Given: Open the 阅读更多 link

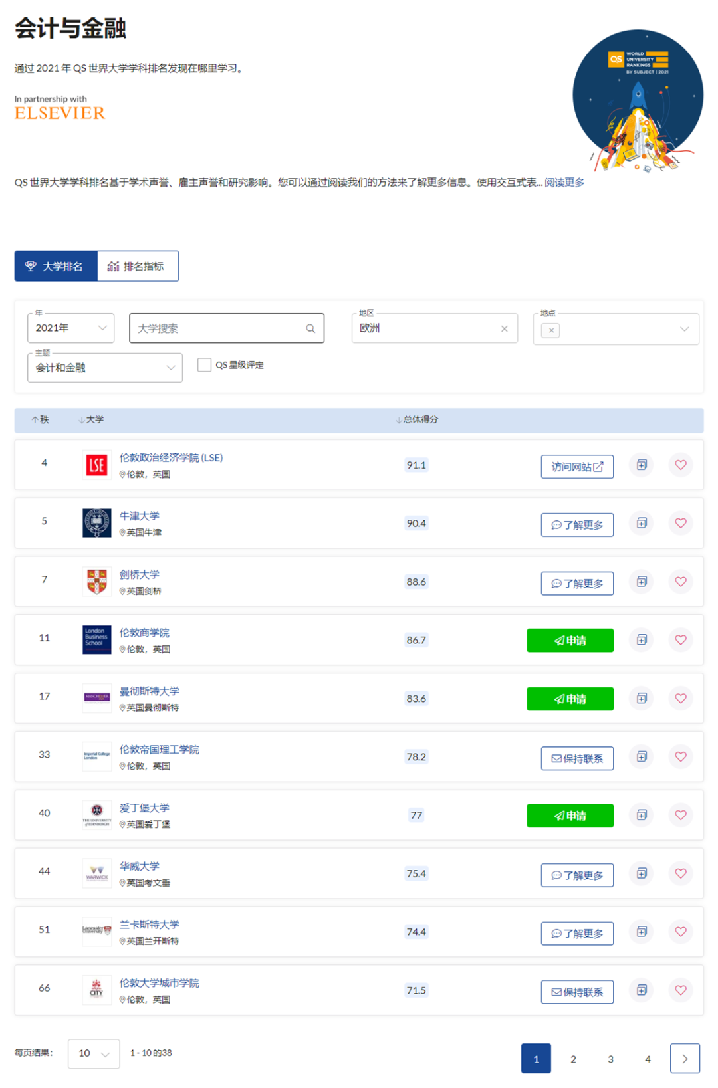Looking at the screenshot, I should pyautogui.click(x=564, y=183).
